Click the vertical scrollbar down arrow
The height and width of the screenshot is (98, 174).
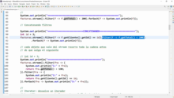point(169,93)
